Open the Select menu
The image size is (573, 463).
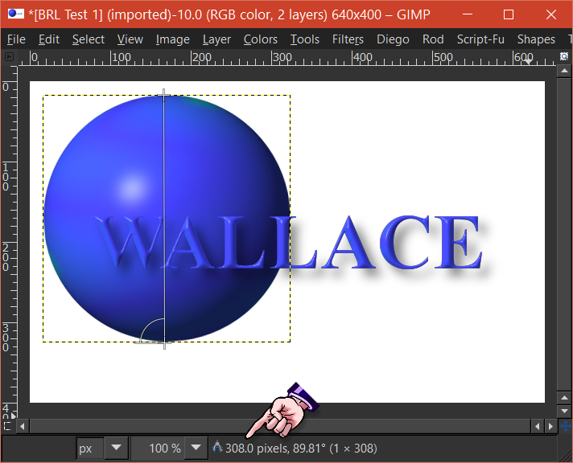[89, 39]
